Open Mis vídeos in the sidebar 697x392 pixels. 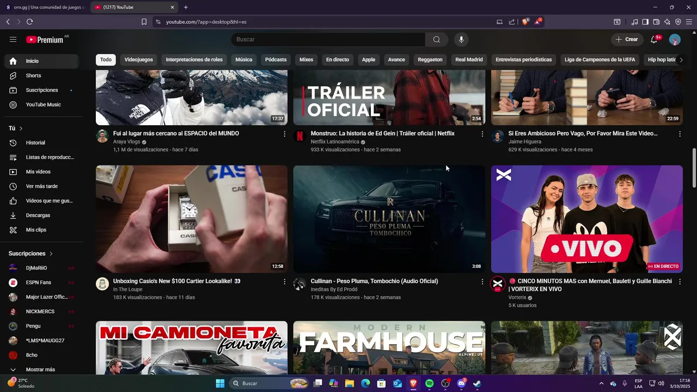tap(41, 171)
